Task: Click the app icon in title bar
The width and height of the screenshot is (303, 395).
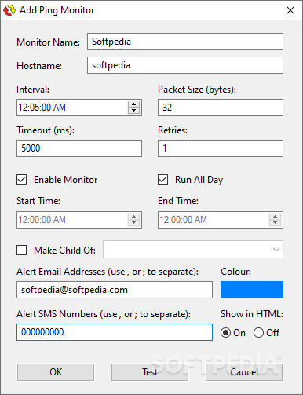Action: 9,10
